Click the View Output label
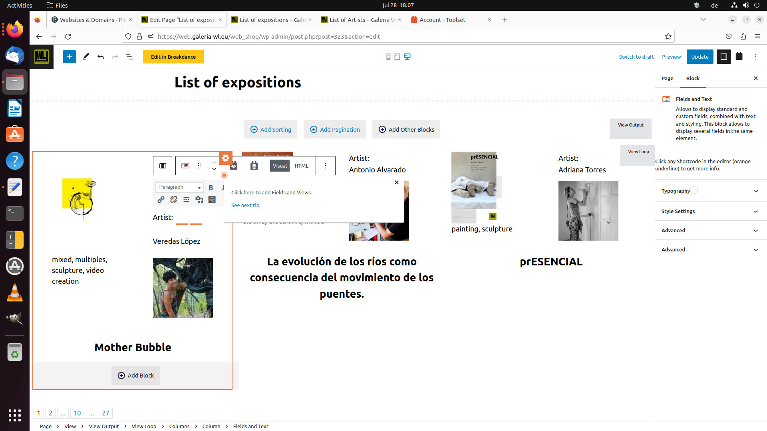The height and width of the screenshot is (431, 767). 630,125
